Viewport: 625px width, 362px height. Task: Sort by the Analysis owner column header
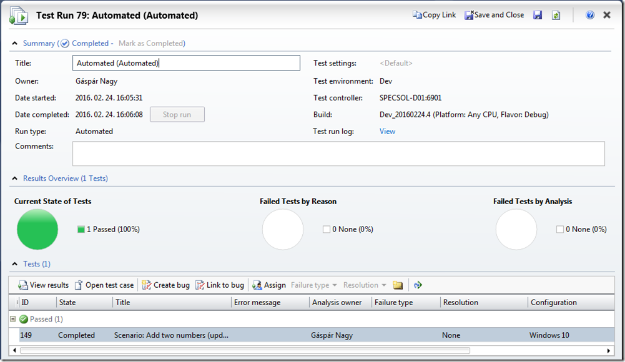[340, 303]
